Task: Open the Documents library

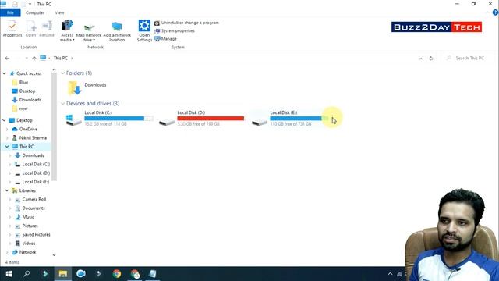Action: coord(34,208)
